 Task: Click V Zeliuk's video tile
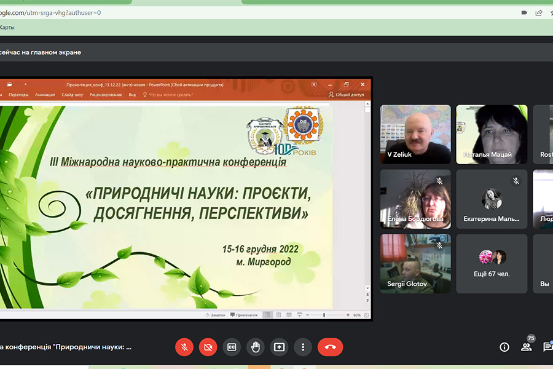pyautogui.click(x=415, y=134)
